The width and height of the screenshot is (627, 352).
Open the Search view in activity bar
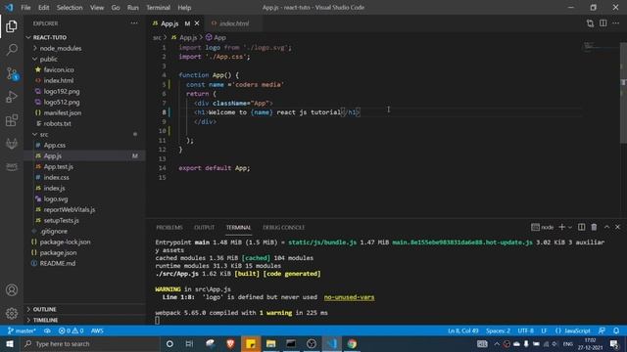(x=12, y=50)
